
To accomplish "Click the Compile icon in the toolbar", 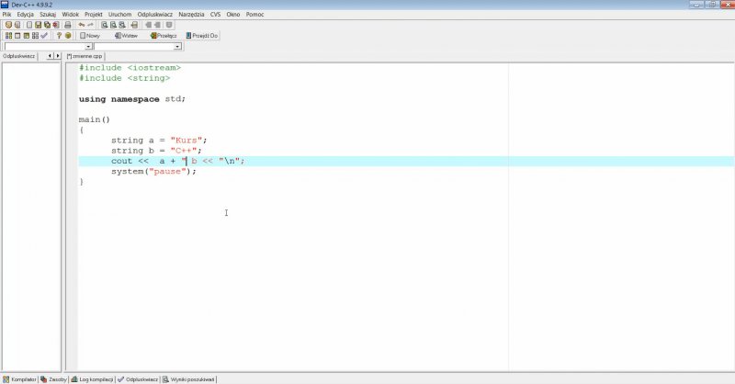I will point(8,36).
